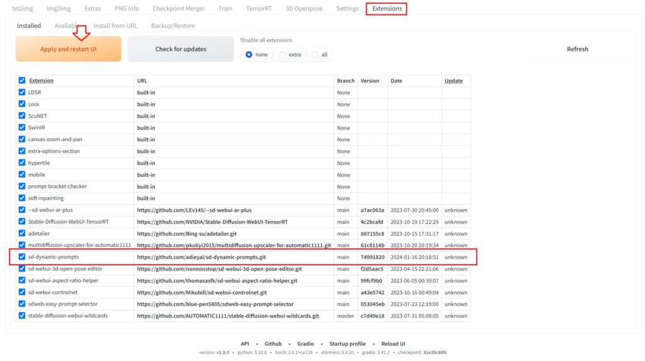Click the Refresh button

pyautogui.click(x=577, y=49)
